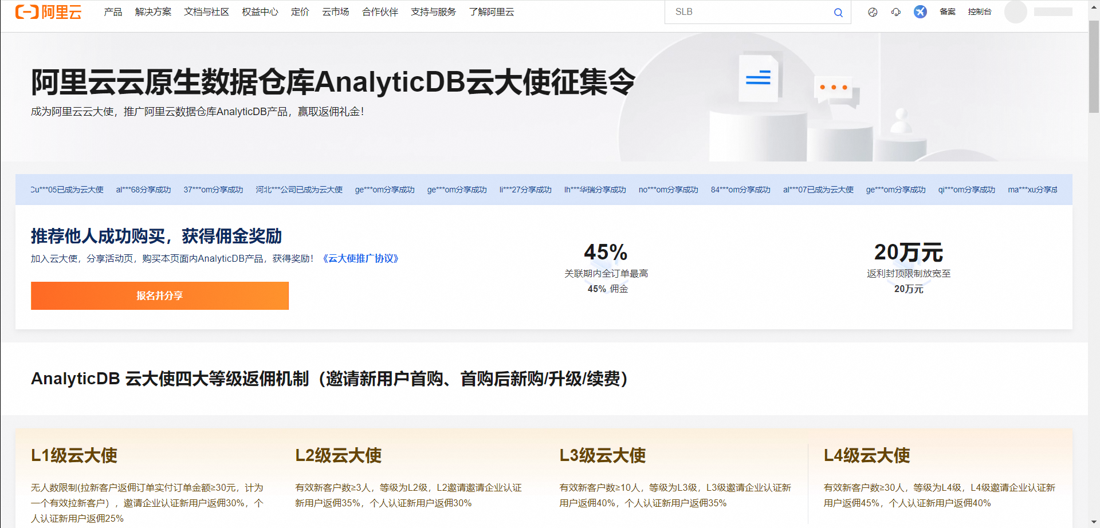The height and width of the screenshot is (528, 1100).
Task: Click the AnalyticDB云大使征集令 banner title
Action: click(x=333, y=82)
